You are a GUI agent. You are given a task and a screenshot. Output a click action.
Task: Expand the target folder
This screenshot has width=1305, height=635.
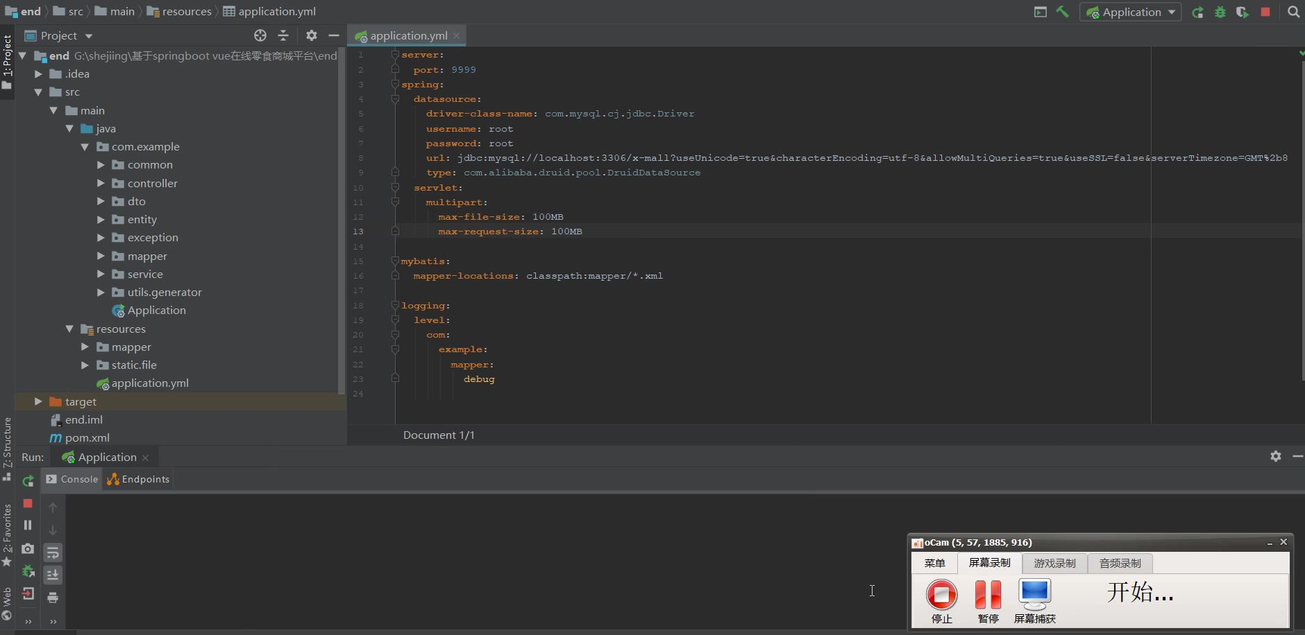click(x=38, y=401)
